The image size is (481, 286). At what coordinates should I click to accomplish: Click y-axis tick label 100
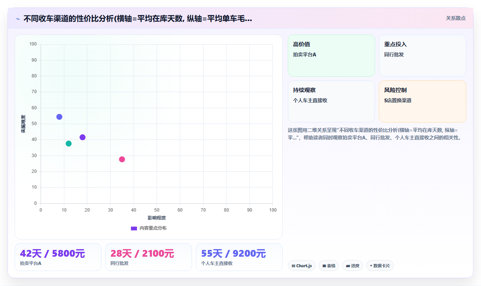pos(33,44)
